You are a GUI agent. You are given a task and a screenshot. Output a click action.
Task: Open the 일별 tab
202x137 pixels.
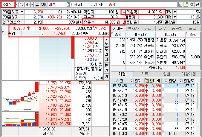tap(167, 74)
